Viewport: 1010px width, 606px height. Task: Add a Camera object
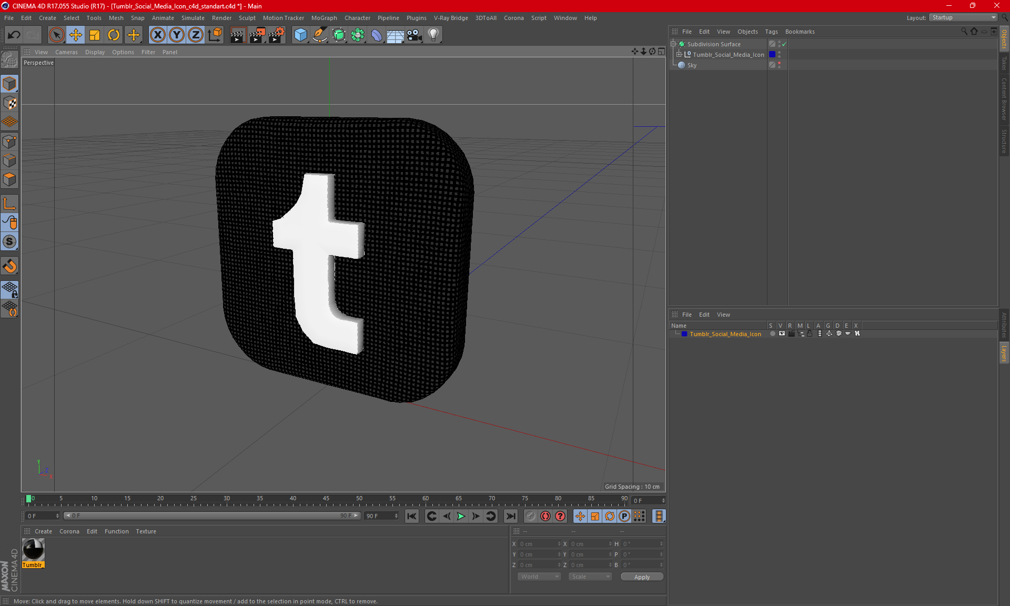point(414,35)
